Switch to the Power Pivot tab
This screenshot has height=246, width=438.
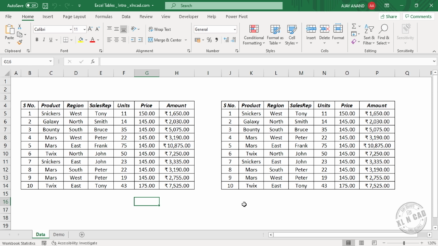[237, 16]
